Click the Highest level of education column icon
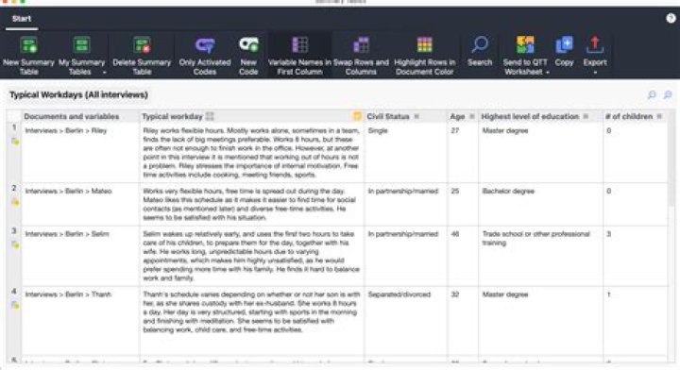This screenshot has height=370, width=680. [586, 116]
